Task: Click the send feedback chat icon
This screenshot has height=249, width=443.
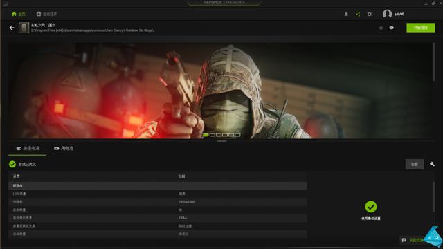Action: (404, 240)
